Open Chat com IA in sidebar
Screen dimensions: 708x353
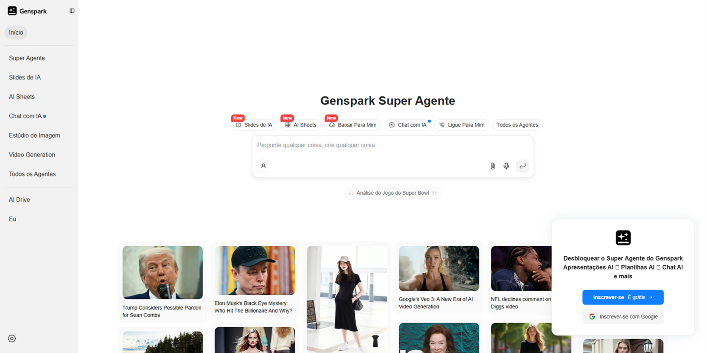click(x=25, y=116)
